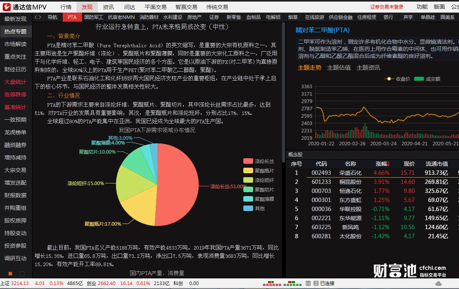Open the 版面 menu
The width and height of the screenshot is (459, 289).
click(x=439, y=7)
